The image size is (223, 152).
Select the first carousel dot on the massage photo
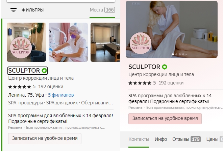tap(173, 54)
